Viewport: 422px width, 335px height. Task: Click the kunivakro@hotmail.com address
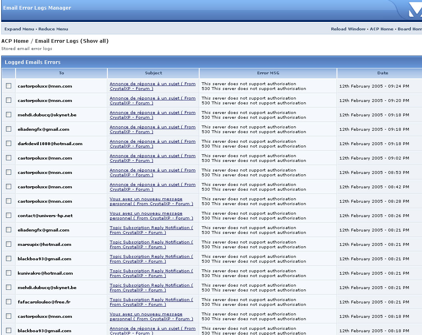click(45, 273)
